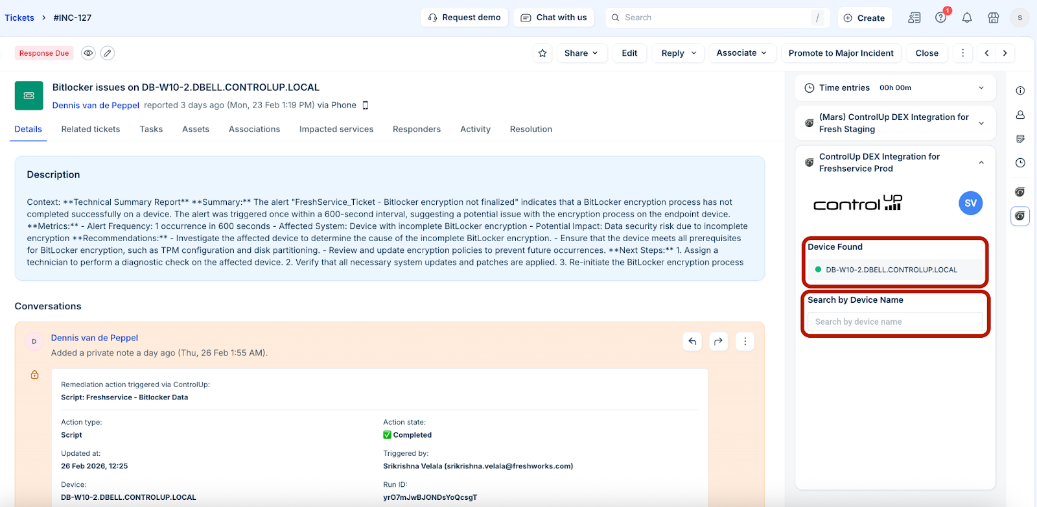Open the notifications bell
The width and height of the screenshot is (1037, 507).
967,18
